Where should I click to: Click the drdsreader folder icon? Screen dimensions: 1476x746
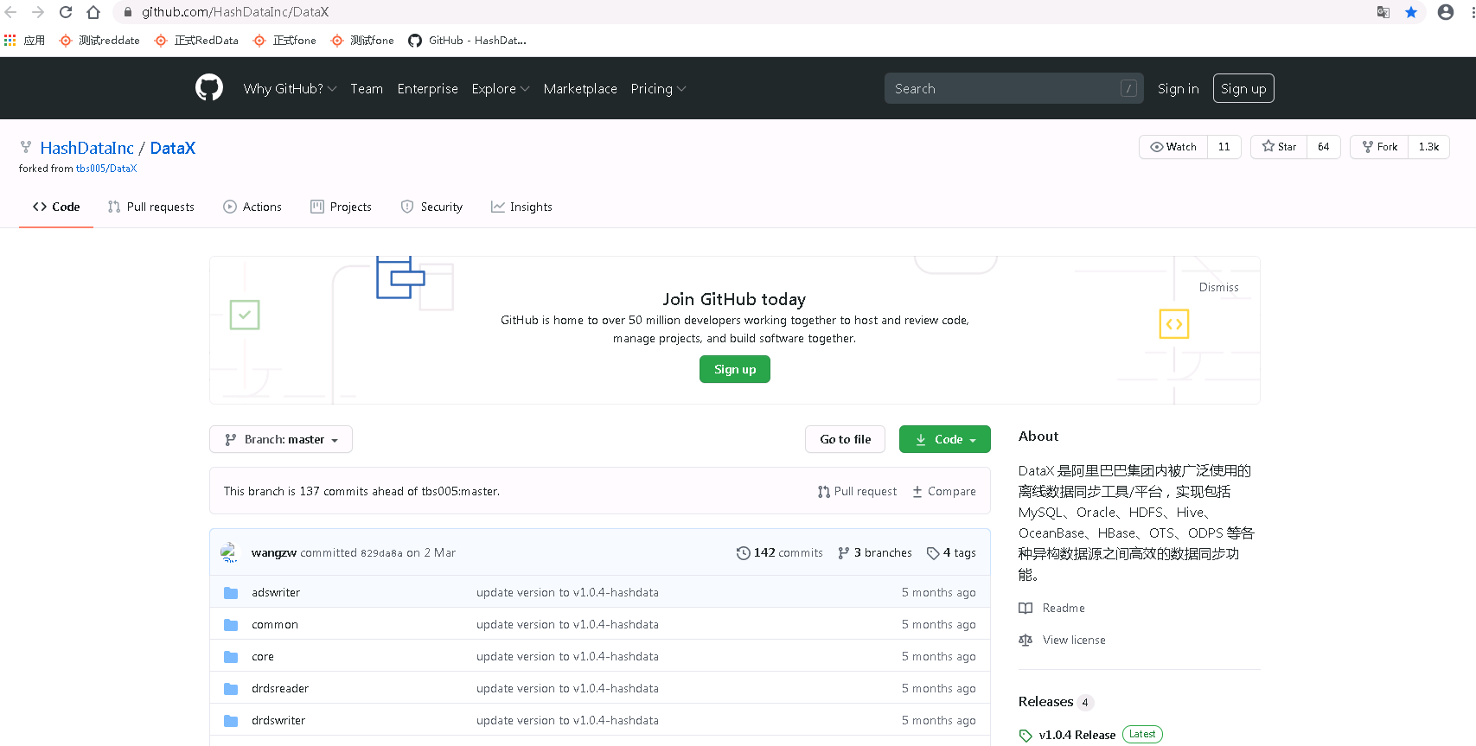click(231, 689)
